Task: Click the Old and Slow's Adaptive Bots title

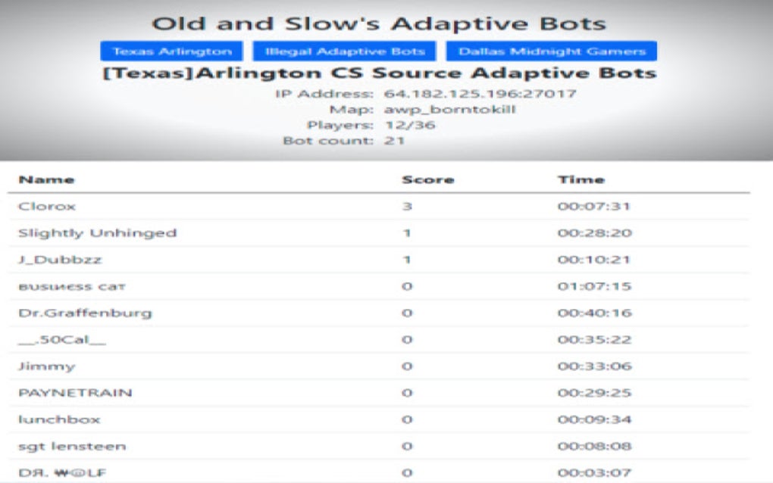Action: 379,23
